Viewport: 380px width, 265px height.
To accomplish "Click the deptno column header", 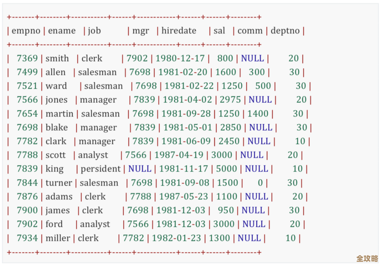I will point(286,31).
